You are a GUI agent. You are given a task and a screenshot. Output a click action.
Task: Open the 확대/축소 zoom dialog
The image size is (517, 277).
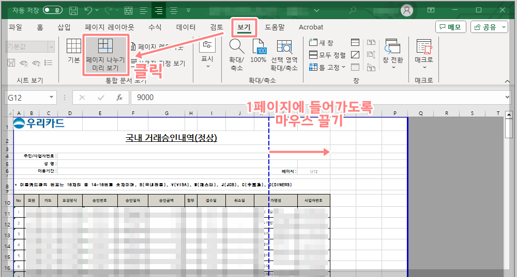pyautogui.click(x=236, y=55)
